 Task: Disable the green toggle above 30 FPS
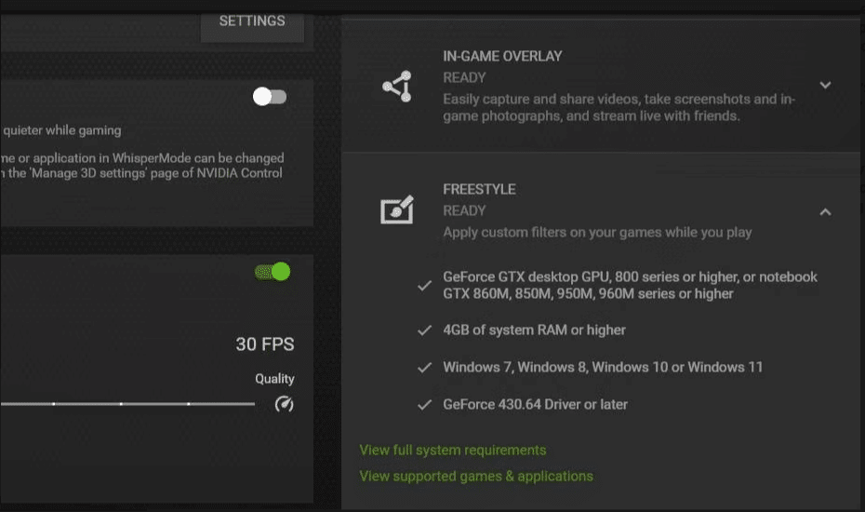(273, 272)
